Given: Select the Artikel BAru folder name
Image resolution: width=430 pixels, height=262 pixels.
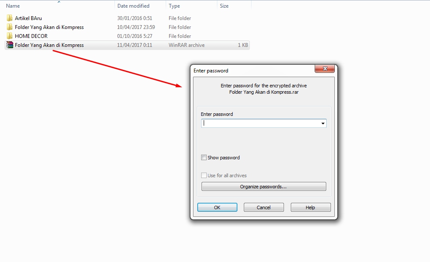Looking at the screenshot, I should [28, 18].
